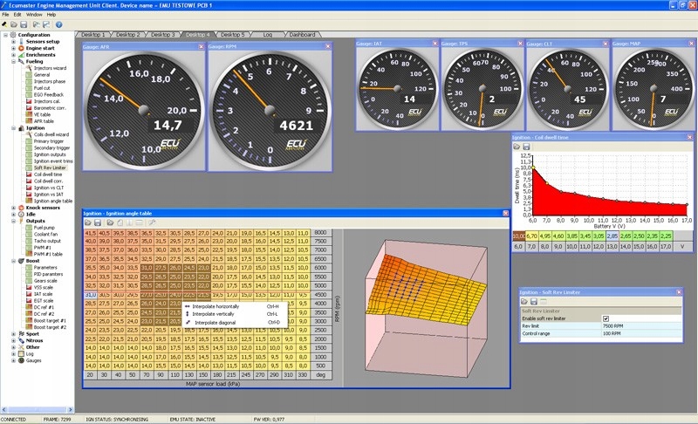Click the save disk icon in main toolbar
698x424 pixels.
click(23, 24)
